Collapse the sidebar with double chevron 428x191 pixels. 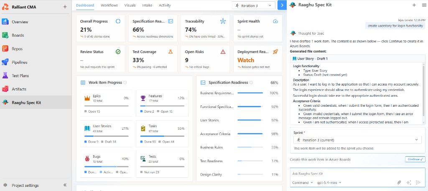65,185
